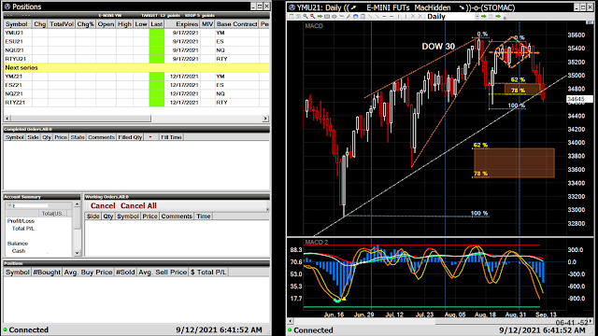Image resolution: width=598 pixels, height=336 pixels.
Task: Select the red magnifier zoom-out tool
Action: (313, 17)
